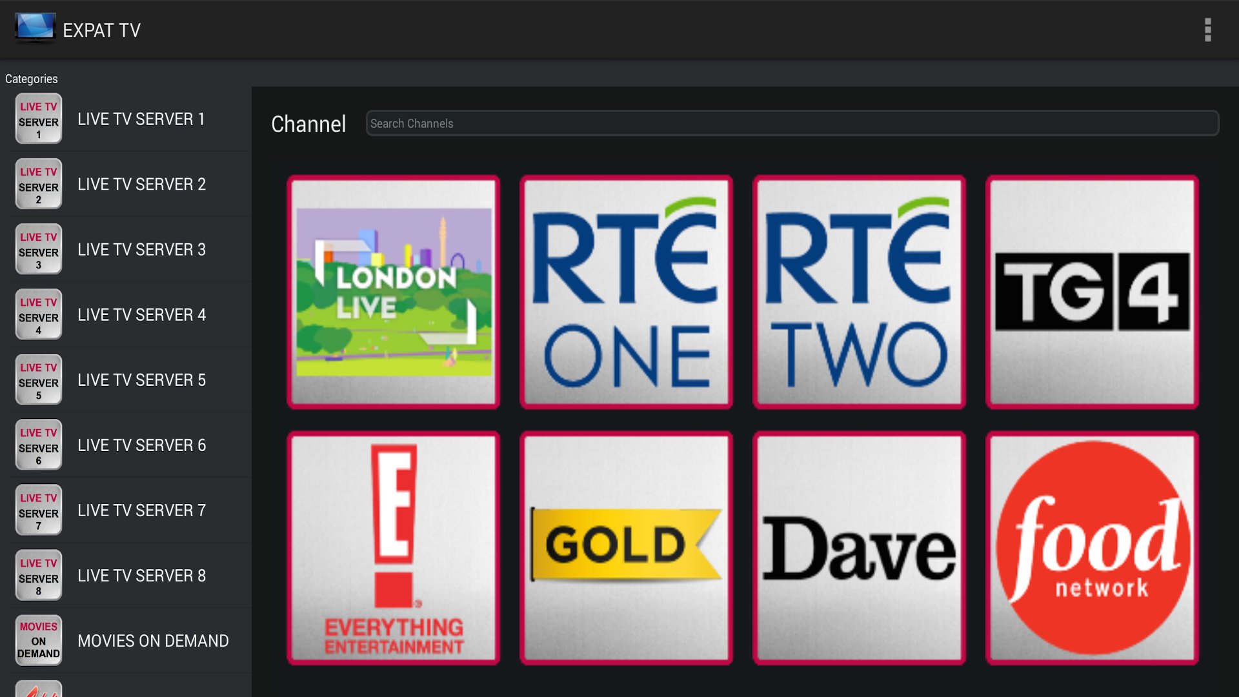Open LIVE TV SERVER 2 category

pyautogui.click(x=141, y=184)
